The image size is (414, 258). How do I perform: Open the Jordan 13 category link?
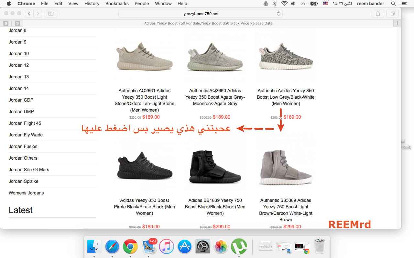(x=19, y=77)
